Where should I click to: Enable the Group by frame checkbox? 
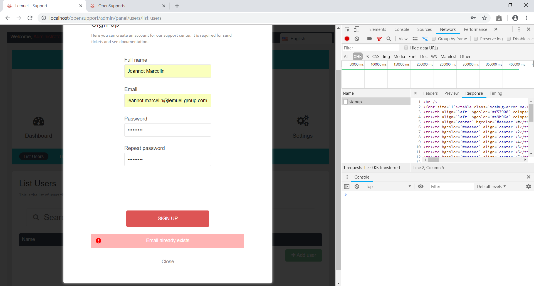pos(434,39)
